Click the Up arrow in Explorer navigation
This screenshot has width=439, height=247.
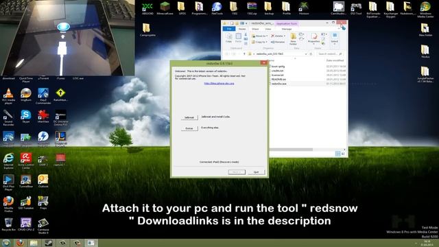pos(244,54)
